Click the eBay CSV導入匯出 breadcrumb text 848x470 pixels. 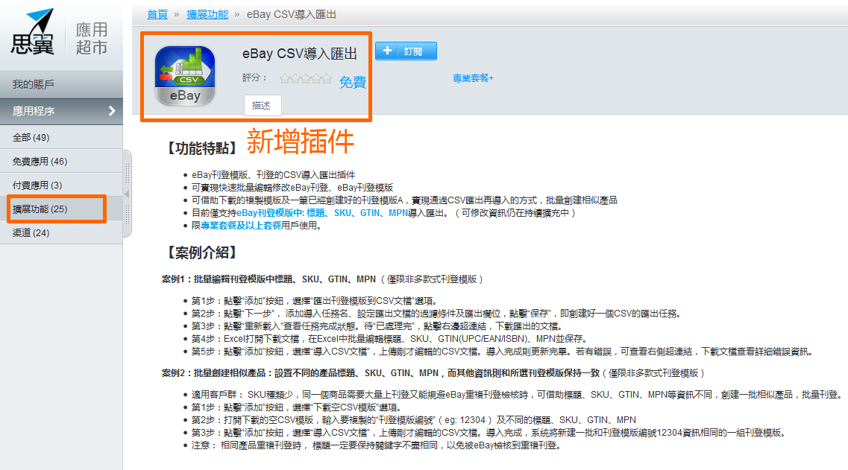[292, 15]
